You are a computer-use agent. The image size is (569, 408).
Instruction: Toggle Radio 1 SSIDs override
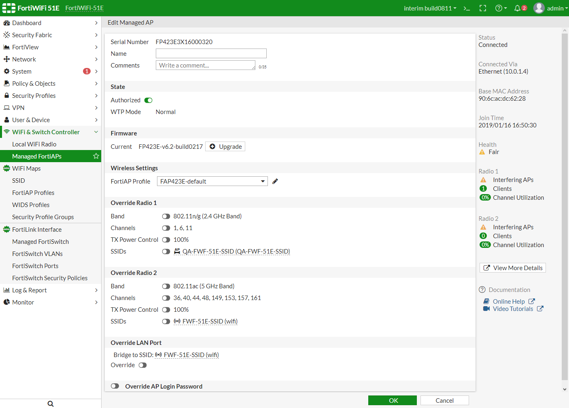[x=166, y=252]
